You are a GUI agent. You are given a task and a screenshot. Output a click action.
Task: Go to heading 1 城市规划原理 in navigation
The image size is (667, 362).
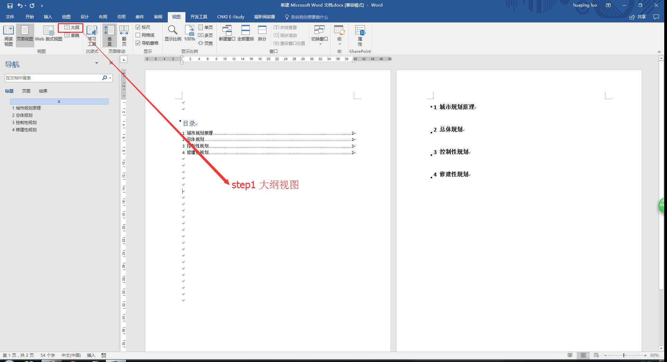27,108
